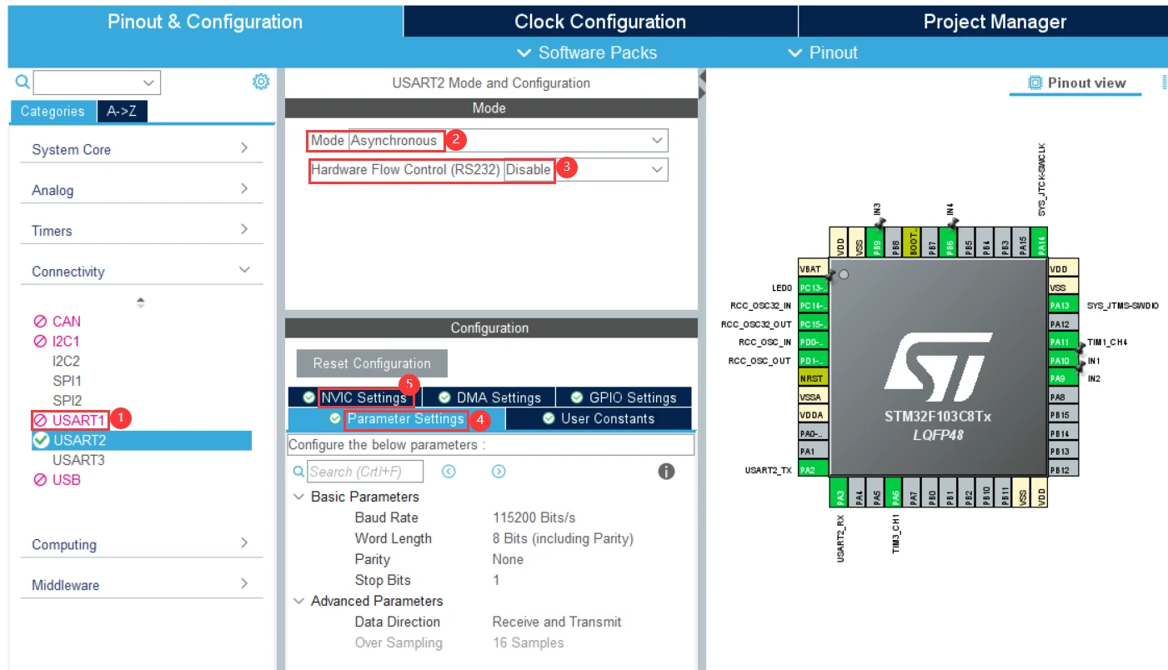This screenshot has width=1168, height=670.
Task: Select the Categories tab
Action: 53,112
